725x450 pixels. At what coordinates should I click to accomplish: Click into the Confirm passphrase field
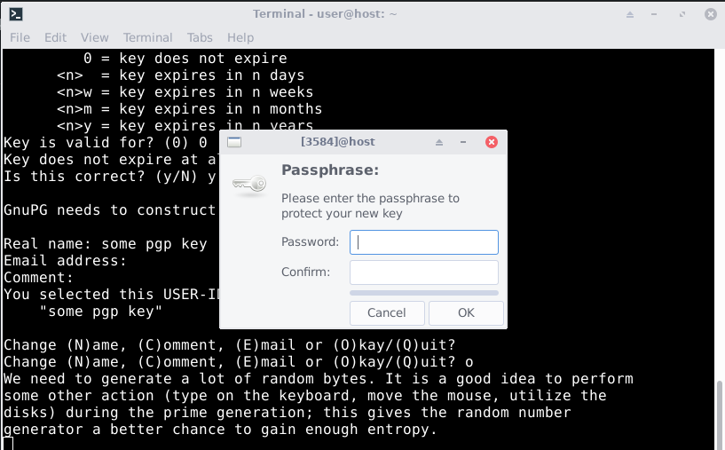[x=424, y=272]
